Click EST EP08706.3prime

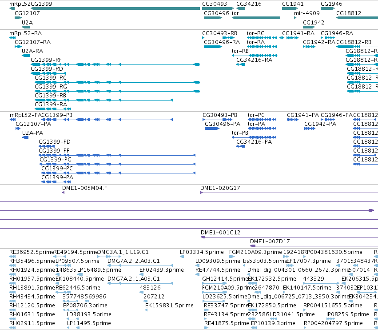(x=85, y=306)
